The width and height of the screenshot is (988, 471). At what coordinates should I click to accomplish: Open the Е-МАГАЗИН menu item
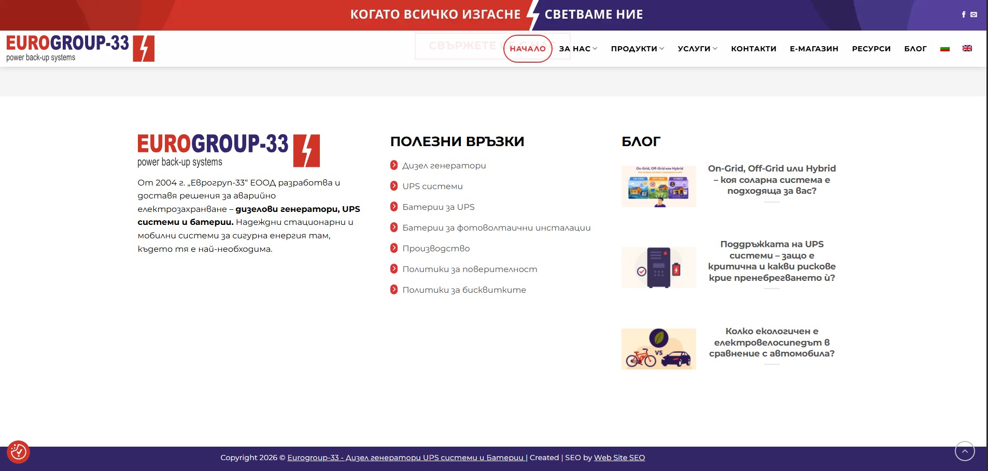[814, 49]
